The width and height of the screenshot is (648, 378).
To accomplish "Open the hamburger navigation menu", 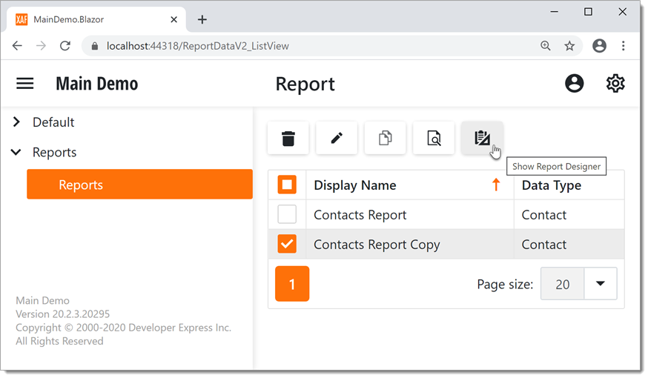I will click(x=24, y=84).
